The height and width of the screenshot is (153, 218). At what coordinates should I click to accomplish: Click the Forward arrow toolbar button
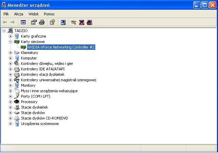click(13, 22)
